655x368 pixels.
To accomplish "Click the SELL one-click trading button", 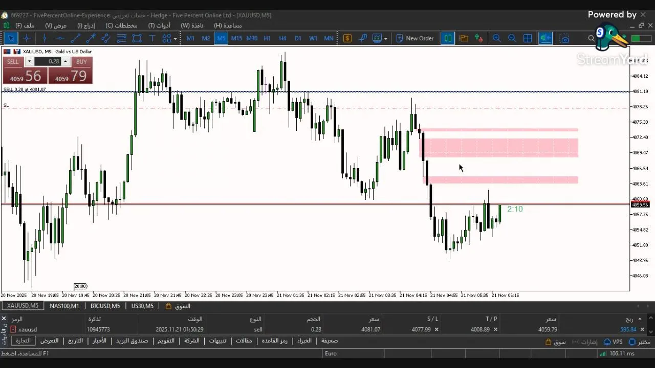I will coord(25,71).
